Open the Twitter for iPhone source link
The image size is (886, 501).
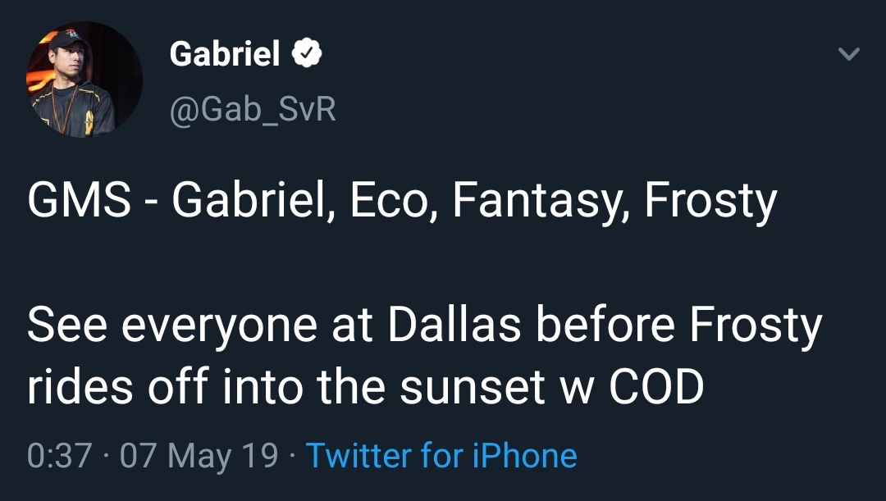point(441,455)
